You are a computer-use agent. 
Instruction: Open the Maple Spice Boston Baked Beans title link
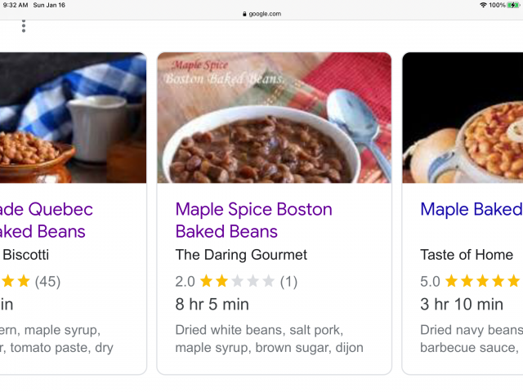(253, 220)
